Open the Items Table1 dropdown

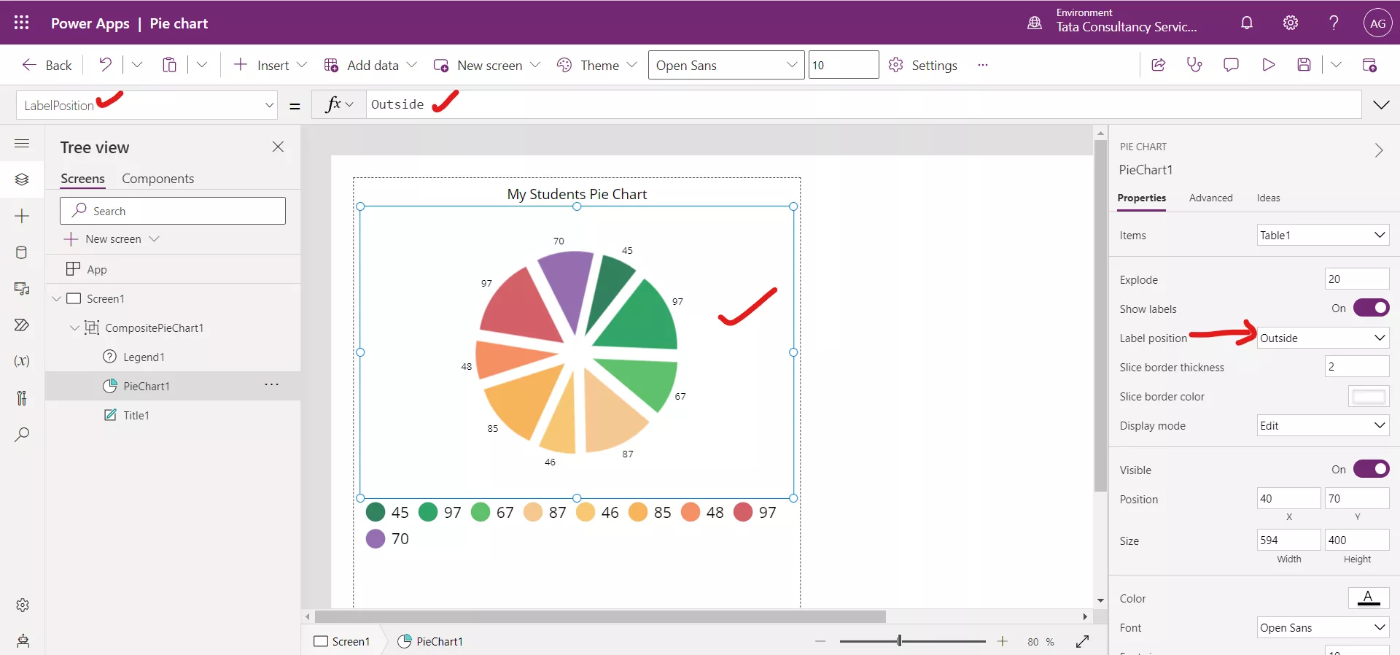point(1323,235)
